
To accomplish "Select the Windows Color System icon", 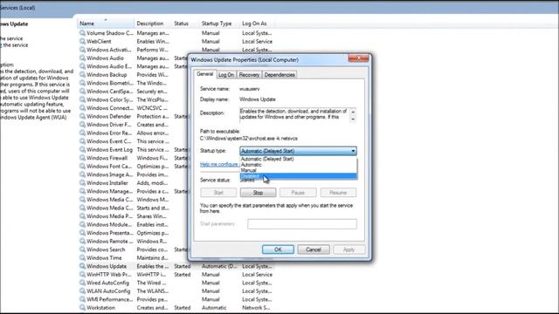I will (82, 99).
